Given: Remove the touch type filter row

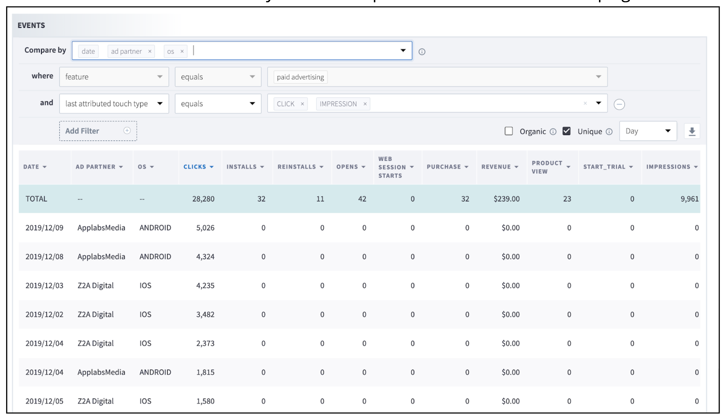Looking at the screenshot, I should pyautogui.click(x=619, y=104).
